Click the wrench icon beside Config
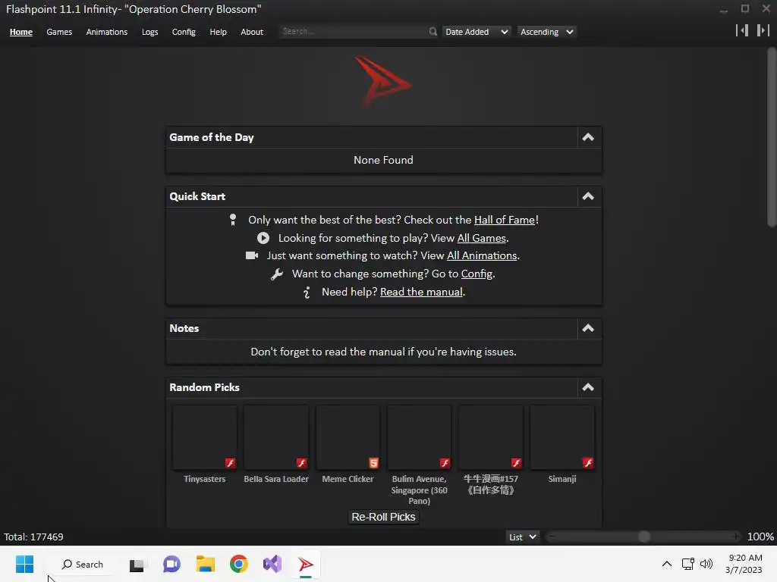Viewport: 777px width, 582px height. (277, 274)
